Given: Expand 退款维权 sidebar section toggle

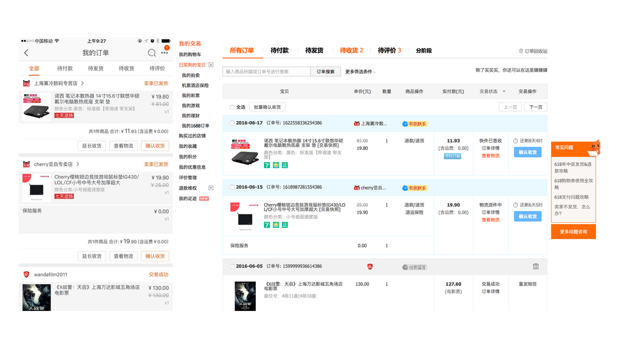Looking at the screenshot, I should [211, 188].
